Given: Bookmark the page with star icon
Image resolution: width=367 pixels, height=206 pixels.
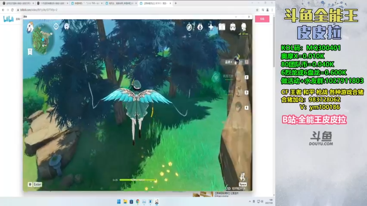Looking at the screenshot, I should 257,10.
